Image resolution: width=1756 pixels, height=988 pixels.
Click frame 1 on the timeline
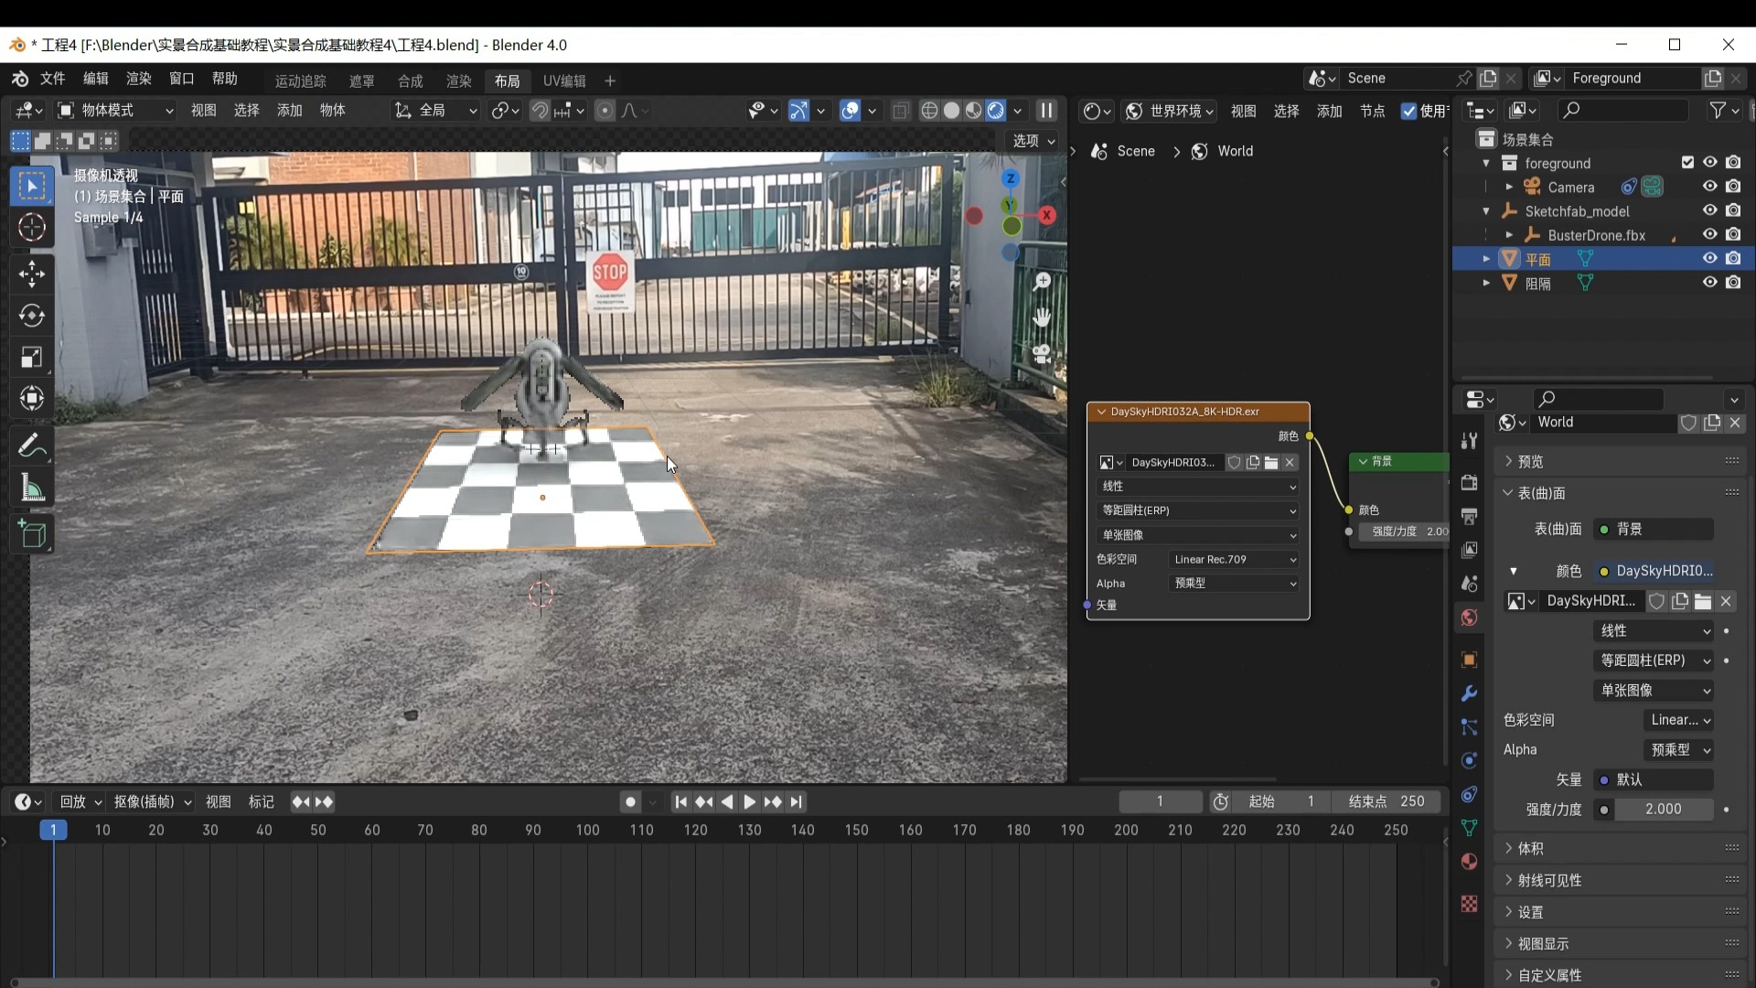pos(53,830)
